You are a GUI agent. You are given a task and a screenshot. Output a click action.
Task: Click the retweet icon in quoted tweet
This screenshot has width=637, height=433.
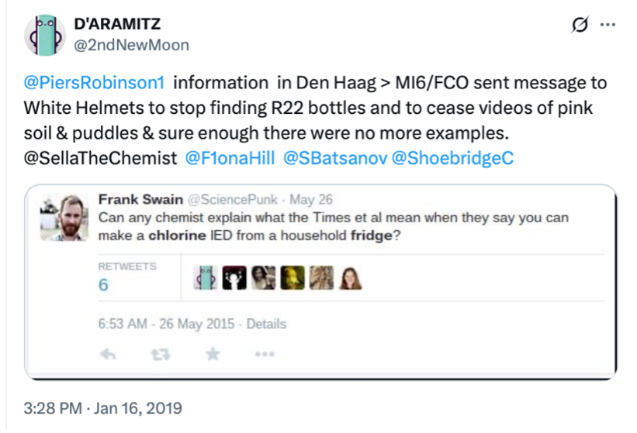[x=161, y=354]
